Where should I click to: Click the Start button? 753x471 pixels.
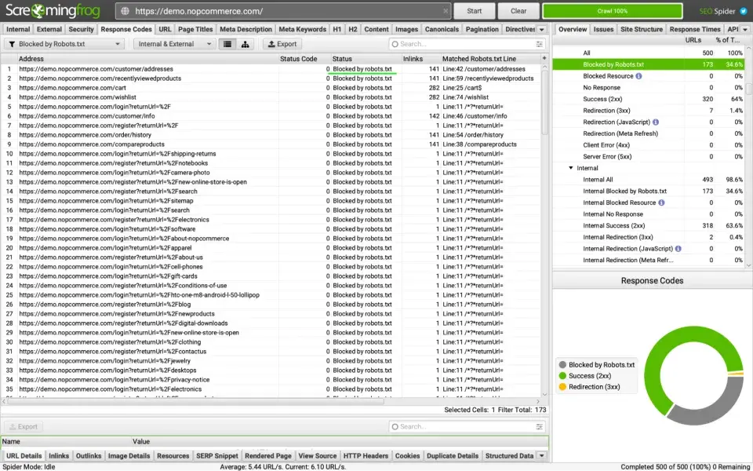(x=475, y=11)
